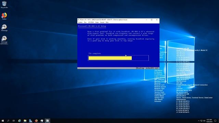This screenshot has height=123, width=219.
Task: Click the yellow MS-DOS setup progress bar
Action: [x=110, y=58]
